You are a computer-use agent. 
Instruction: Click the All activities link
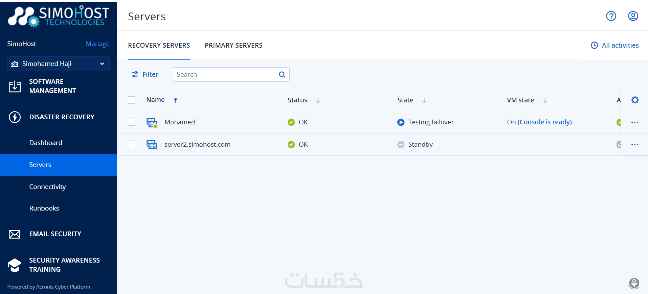click(x=620, y=45)
